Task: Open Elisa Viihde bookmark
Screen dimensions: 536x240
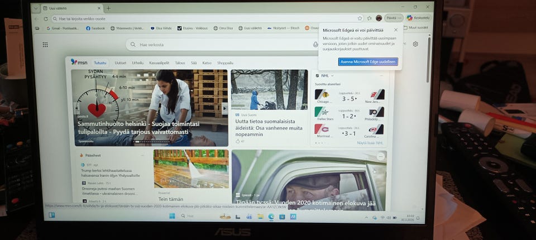Action: point(161,28)
